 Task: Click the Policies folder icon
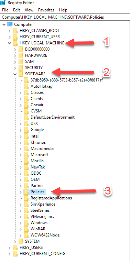click(26, 192)
